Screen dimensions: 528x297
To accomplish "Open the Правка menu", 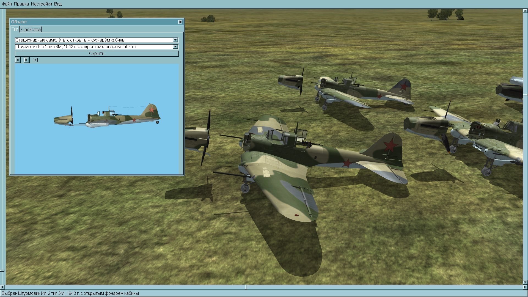I will pyautogui.click(x=21, y=4).
